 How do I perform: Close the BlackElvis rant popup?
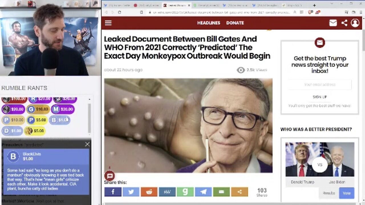[x=87, y=144]
